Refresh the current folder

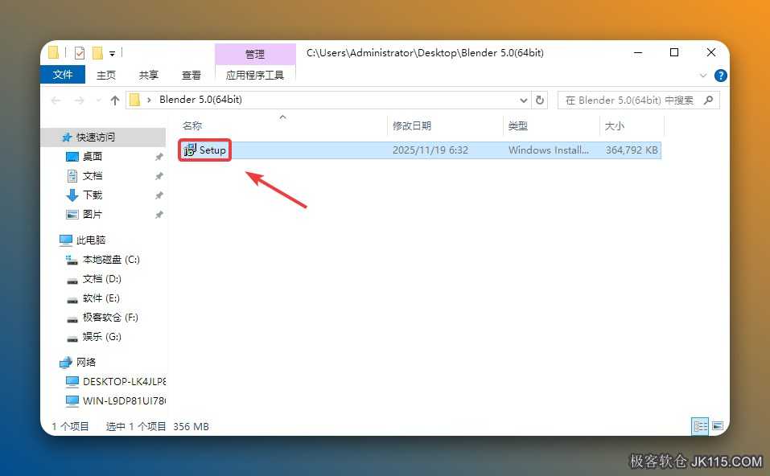pyautogui.click(x=540, y=101)
